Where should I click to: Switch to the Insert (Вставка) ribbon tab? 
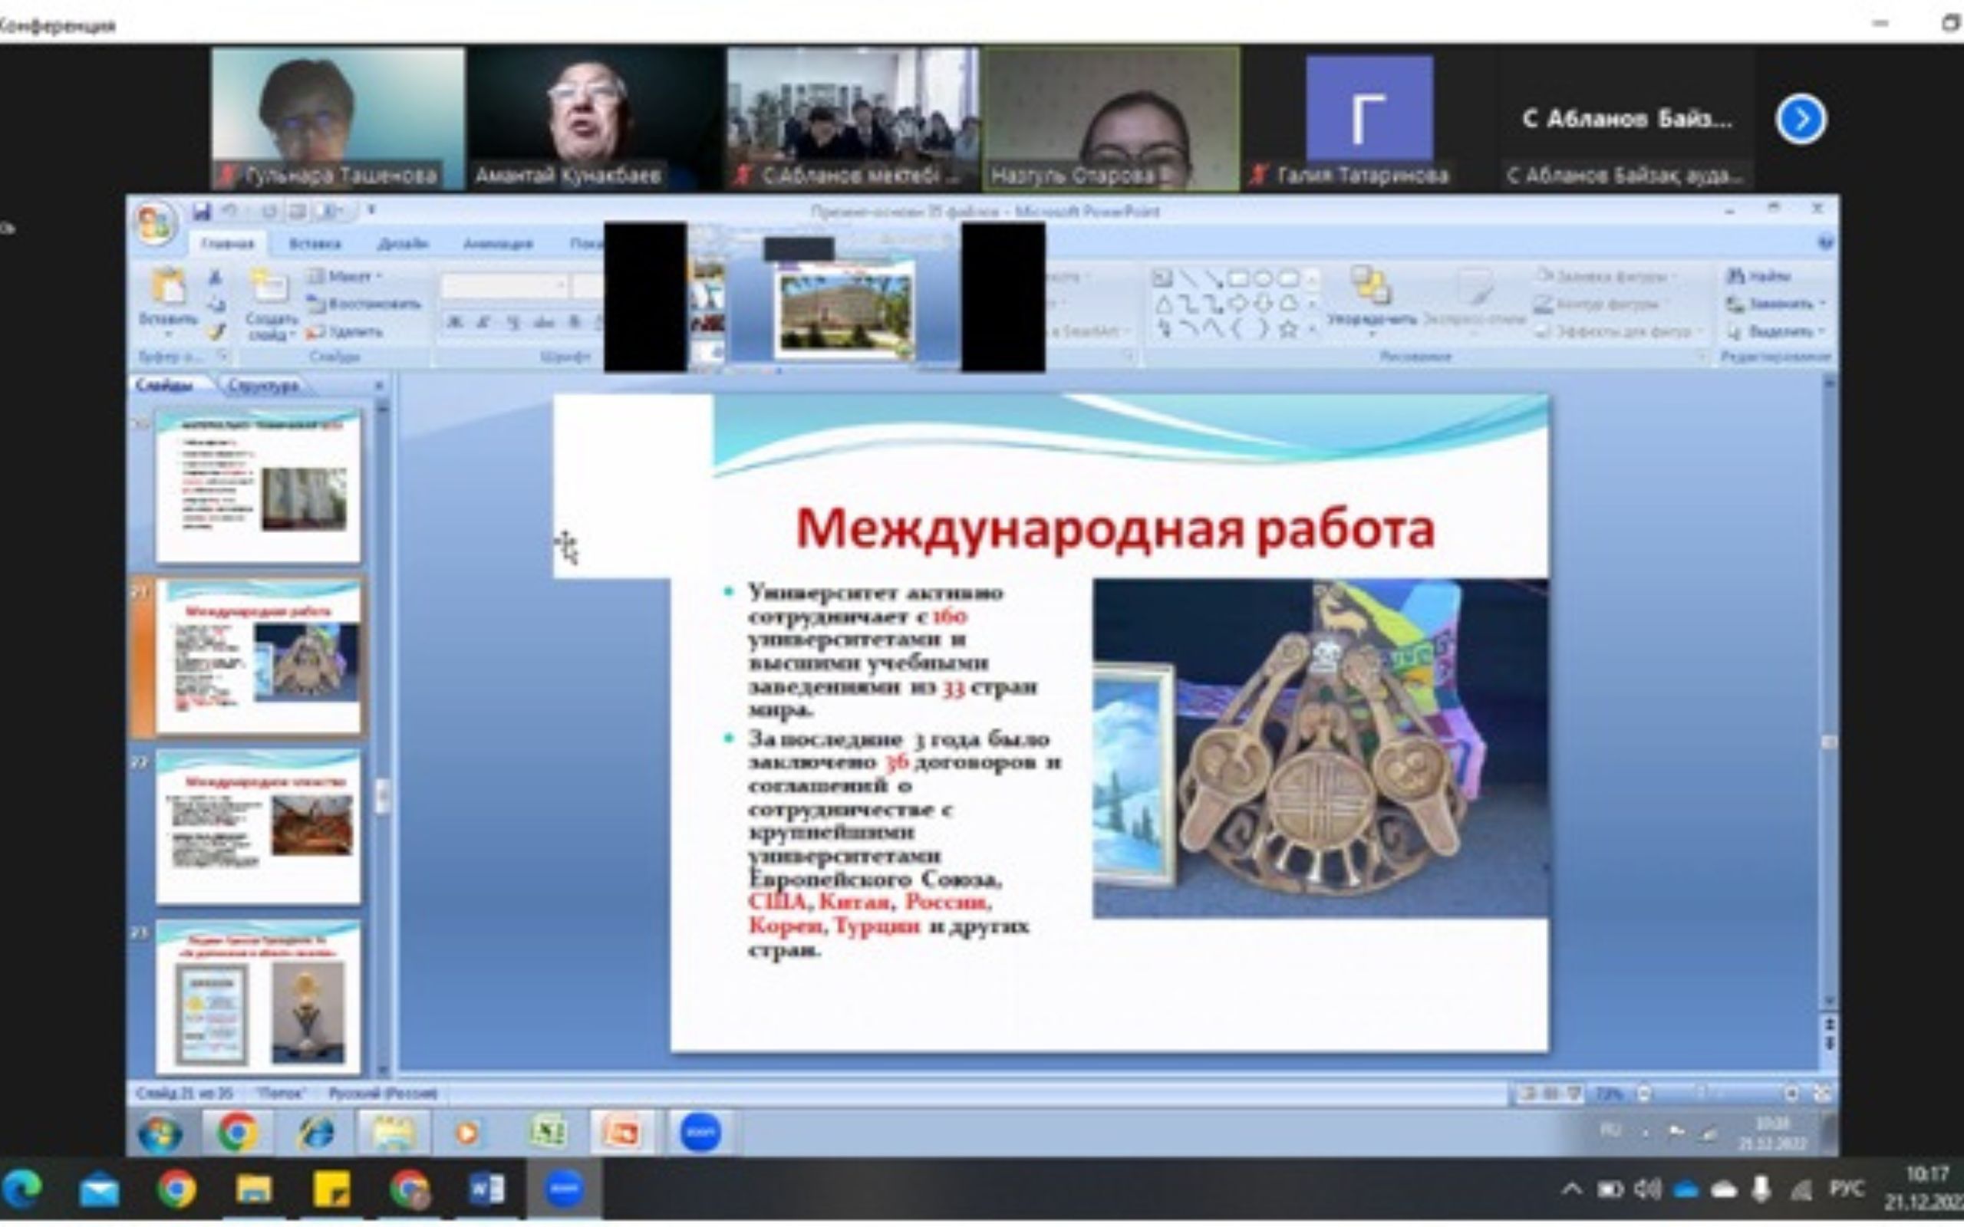[315, 243]
